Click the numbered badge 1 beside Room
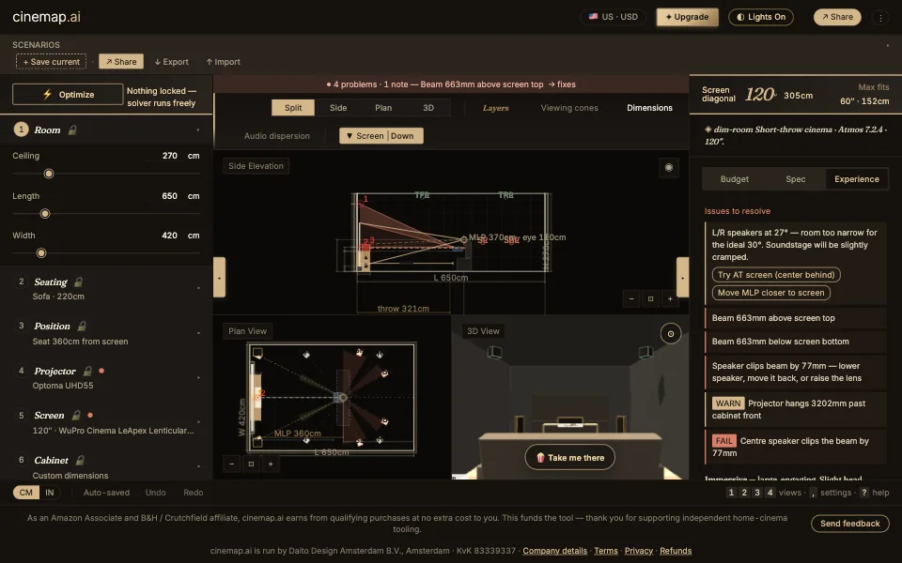Image resolution: width=902 pixels, height=563 pixels. 22,129
